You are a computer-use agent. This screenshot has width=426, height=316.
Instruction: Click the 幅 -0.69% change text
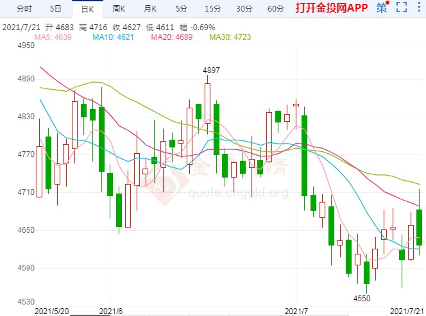point(197,28)
